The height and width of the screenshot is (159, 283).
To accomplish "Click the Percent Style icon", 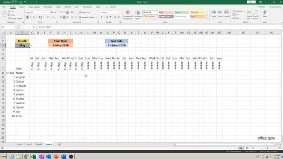I will pyautogui.click(x=107, y=17).
